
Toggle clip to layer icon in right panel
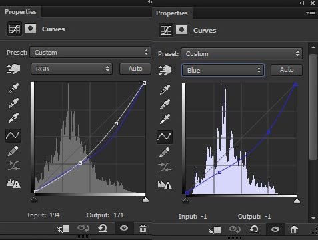[215, 230]
